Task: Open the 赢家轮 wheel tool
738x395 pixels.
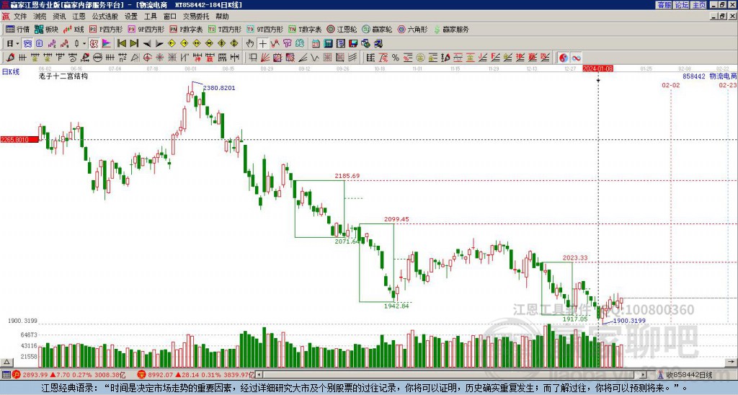Action: (377, 29)
